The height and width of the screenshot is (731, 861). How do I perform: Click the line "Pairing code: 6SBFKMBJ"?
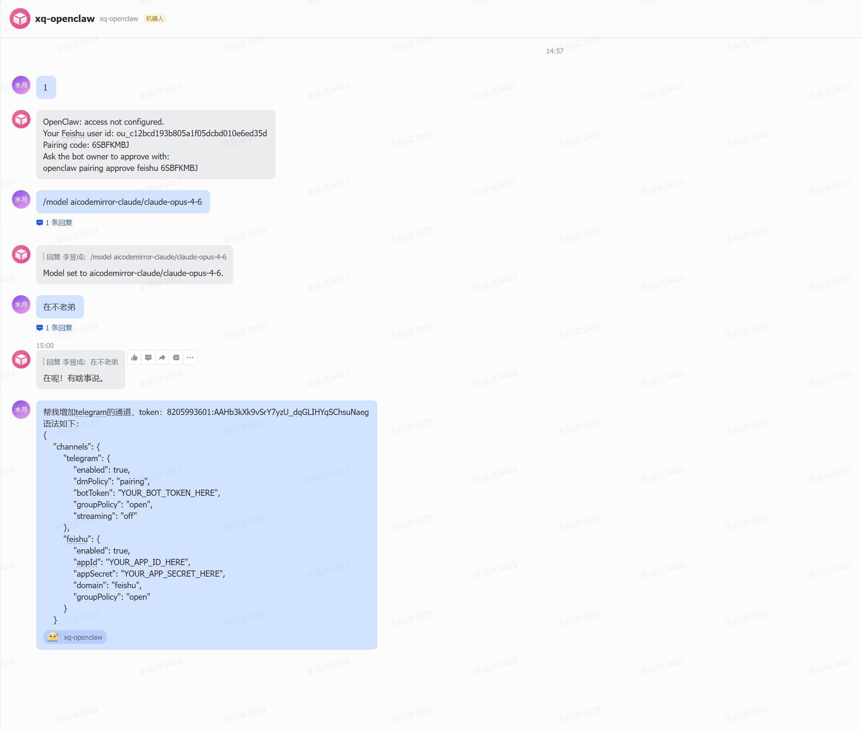tap(86, 145)
